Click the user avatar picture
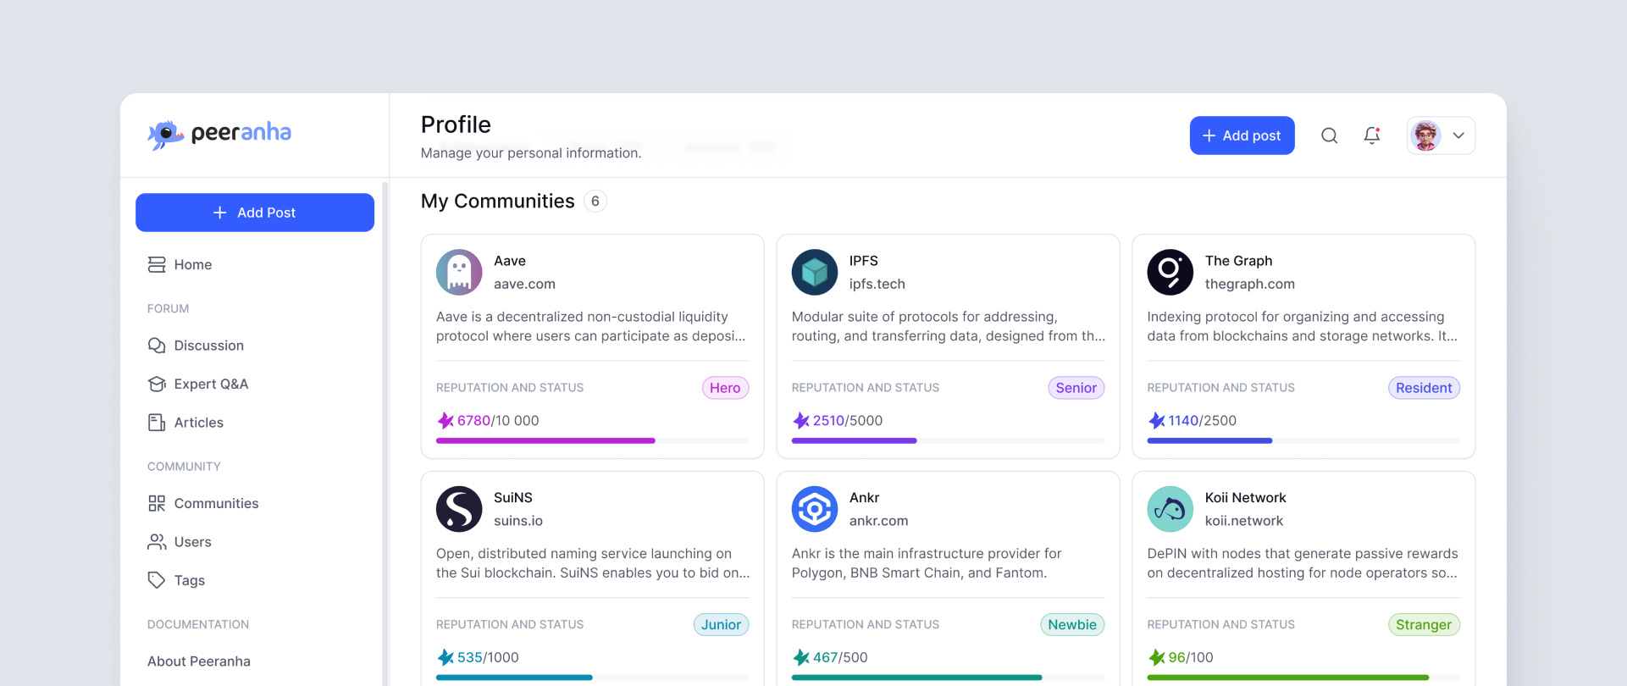This screenshot has width=1627, height=686. point(1426,136)
